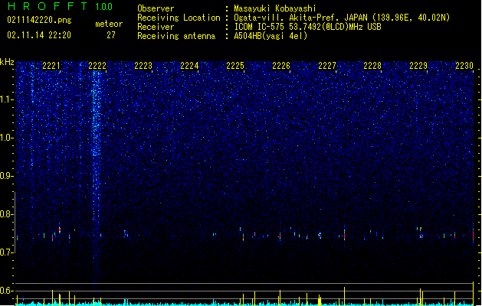Click the Ogata-vill. Akita-Pref. JAPAN location text
Viewport: 482px width, 306px height.
[x=342, y=18]
